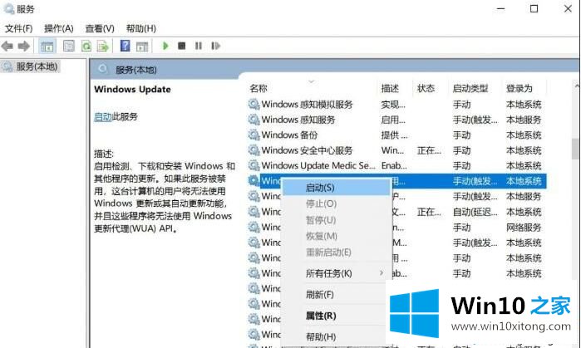This screenshot has height=348, width=581.
Task: Click the Restart Service toolbar button
Action: click(215, 46)
